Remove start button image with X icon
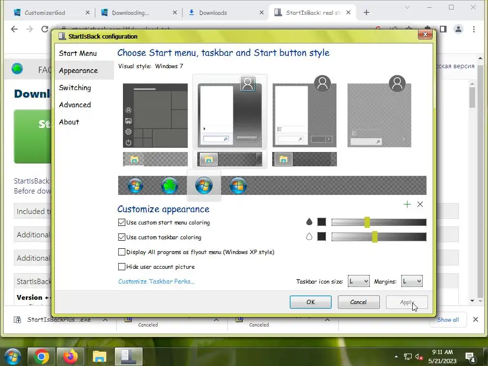Screen dimensions: 488x366 pyautogui.click(x=420, y=204)
